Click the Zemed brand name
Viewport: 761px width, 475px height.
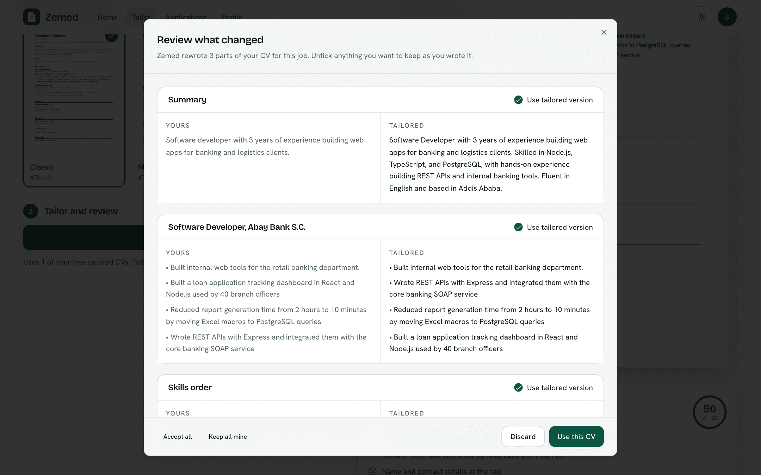pos(62,17)
